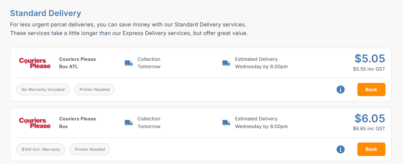The height and width of the screenshot is (164, 403).
Task: Click the Couriers Please logo for Box service
Action: point(35,123)
